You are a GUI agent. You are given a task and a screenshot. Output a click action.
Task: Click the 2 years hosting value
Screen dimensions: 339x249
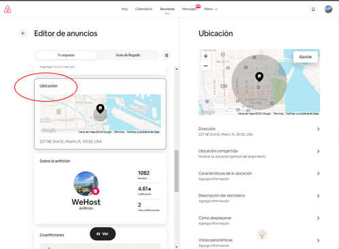[139, 205]
